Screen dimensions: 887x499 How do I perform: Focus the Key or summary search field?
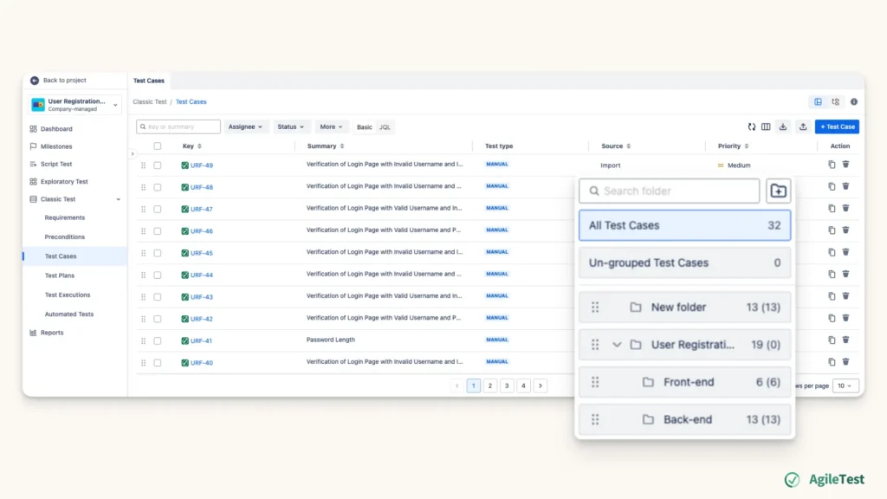pyautogui.click(x=178, y=126)
